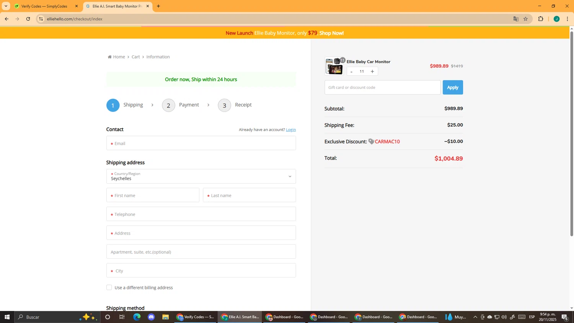Close the Verify Codes — SimplyCodes tab
Image resolution: width=574 pixels, height=323 pixels.
click(77, 6)
